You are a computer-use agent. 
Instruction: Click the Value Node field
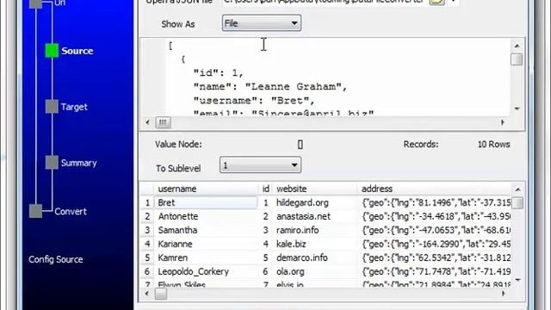pos(300,144)
